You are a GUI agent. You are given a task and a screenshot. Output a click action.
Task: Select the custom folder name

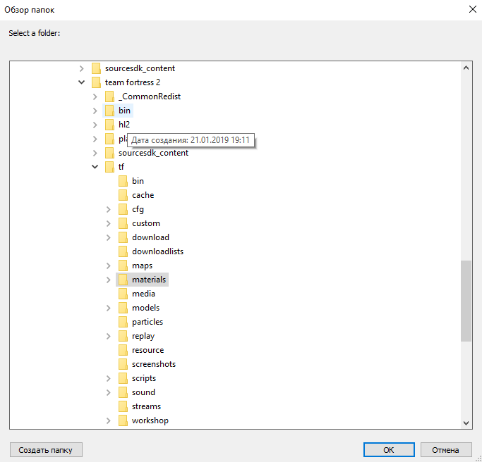[x=146, y=223]
